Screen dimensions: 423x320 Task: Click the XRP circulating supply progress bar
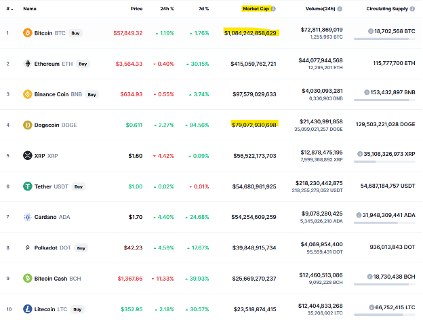(384, 161)
